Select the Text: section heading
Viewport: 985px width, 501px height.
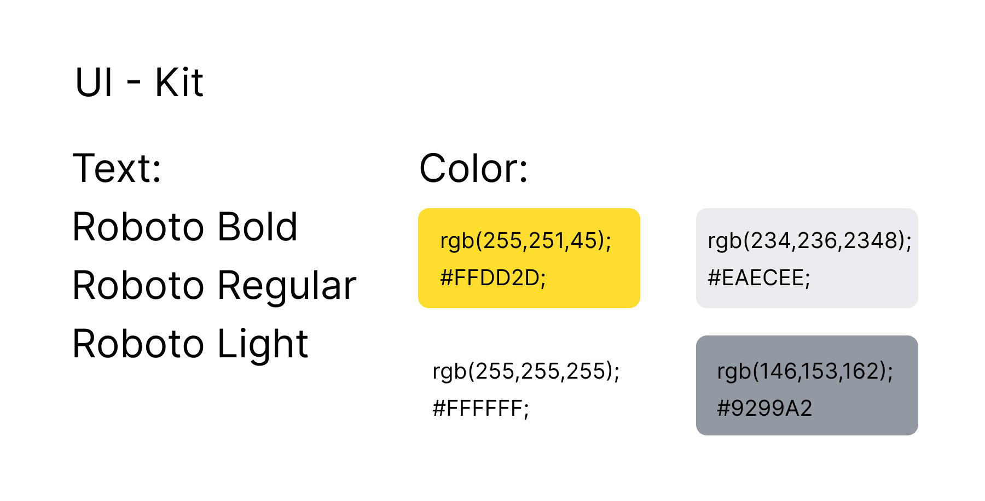[x=117, y=168]
